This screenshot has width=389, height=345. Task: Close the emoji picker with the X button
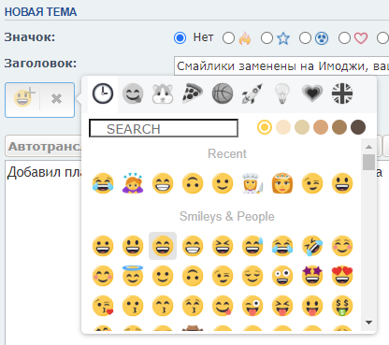pos(56,99)
